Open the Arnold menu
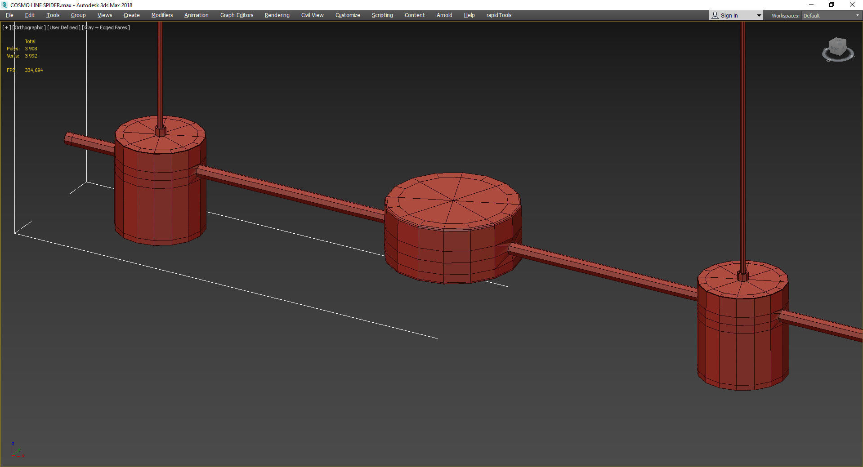Screen dimensions: 863x467 coord(444,15)
